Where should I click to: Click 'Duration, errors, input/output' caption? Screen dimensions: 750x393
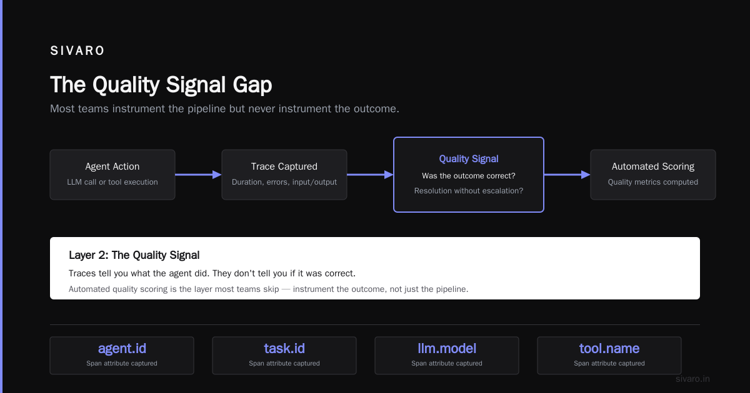(x=284, y=182)
